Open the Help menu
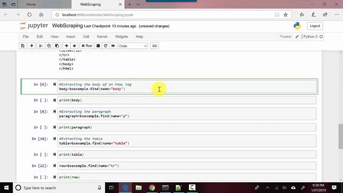This screenshot has width=343, height=193. 139,36
